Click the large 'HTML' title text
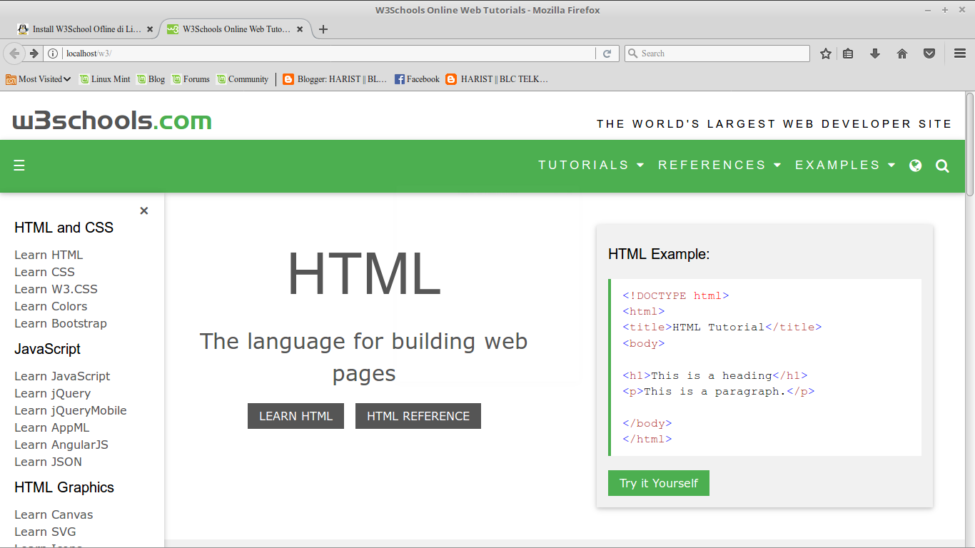The image size is (975, 548). pyautogui.click(x=364, y=273)
